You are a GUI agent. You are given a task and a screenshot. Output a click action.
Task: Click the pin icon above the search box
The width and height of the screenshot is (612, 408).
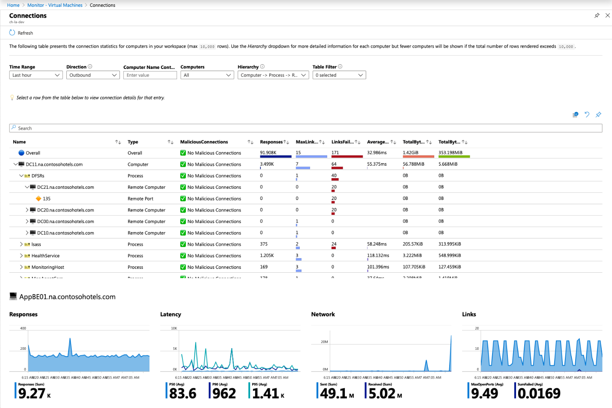(598, 114)
